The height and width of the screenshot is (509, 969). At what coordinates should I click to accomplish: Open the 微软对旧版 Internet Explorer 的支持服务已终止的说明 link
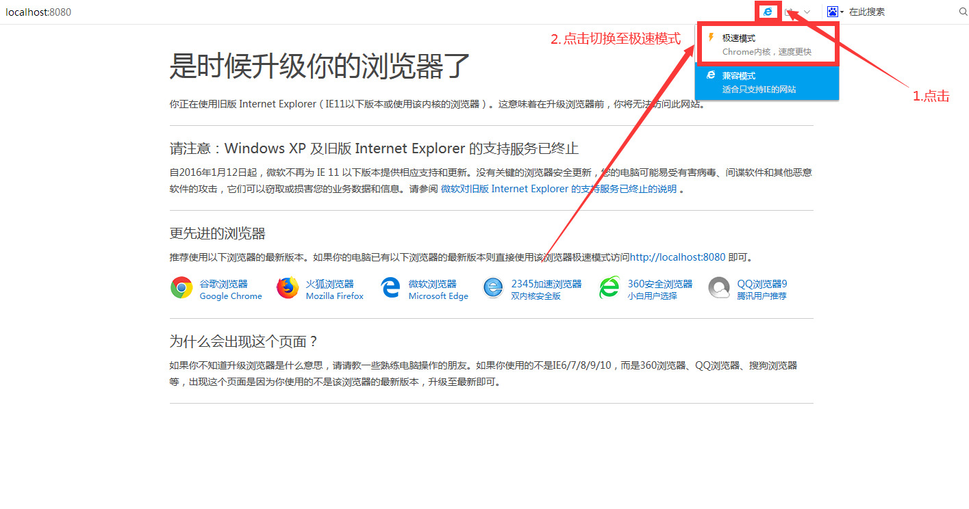(x=558, y=189)
